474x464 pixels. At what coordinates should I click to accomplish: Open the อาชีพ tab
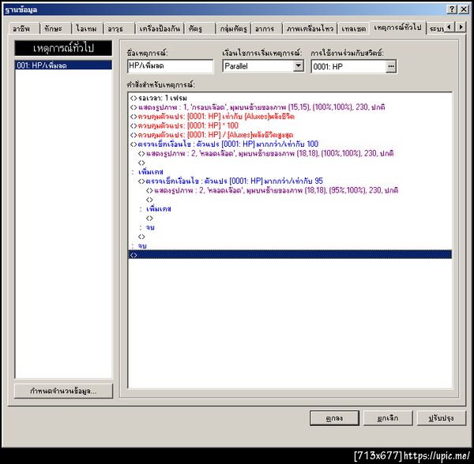24,29
